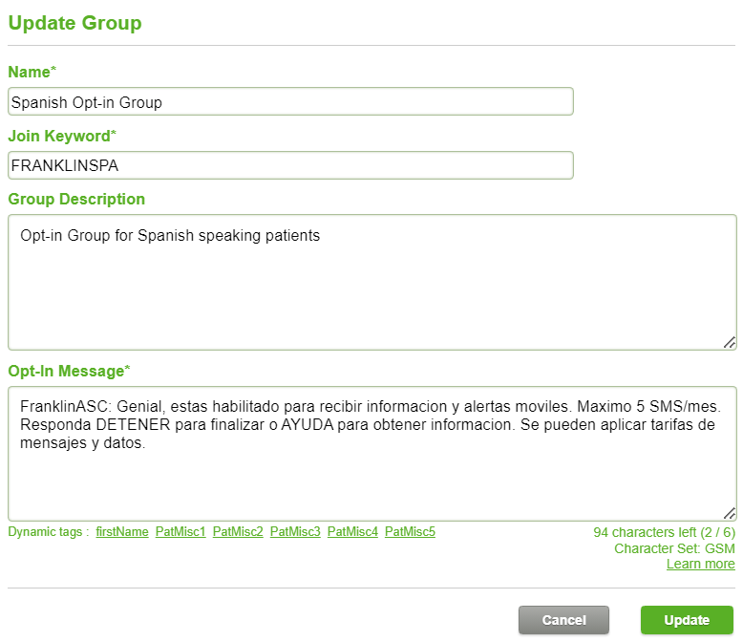Viewport: 743px width, 642px height.
Task: Insert the PatMisc4 dynamic tag
Action: tap(352, 531)
